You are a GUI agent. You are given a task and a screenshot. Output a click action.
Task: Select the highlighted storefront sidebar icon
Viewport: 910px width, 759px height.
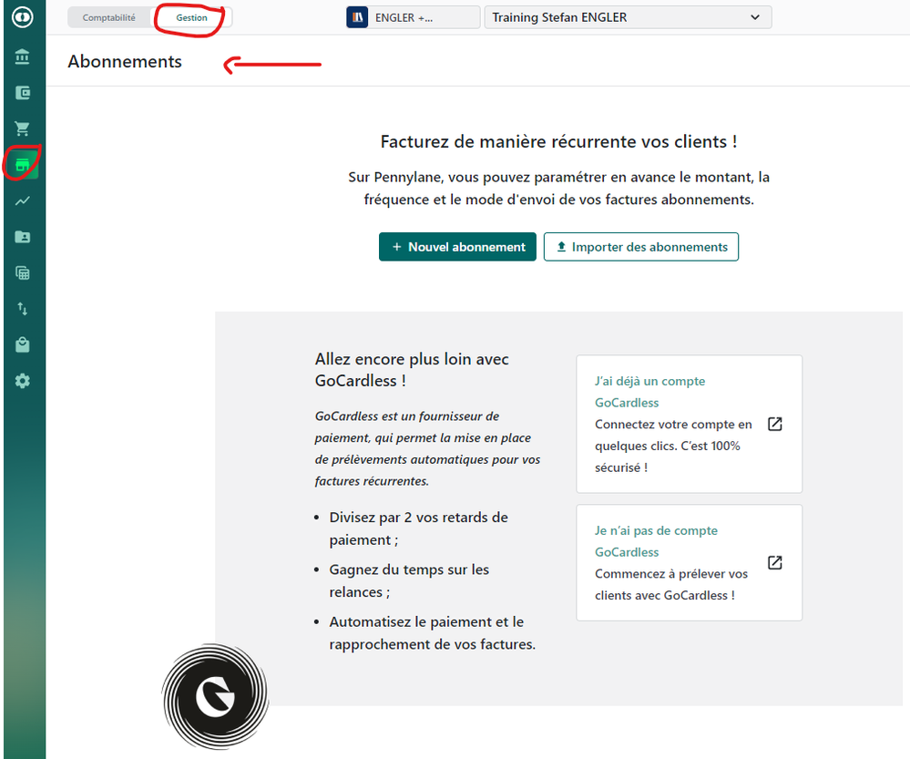coord(23,165)
